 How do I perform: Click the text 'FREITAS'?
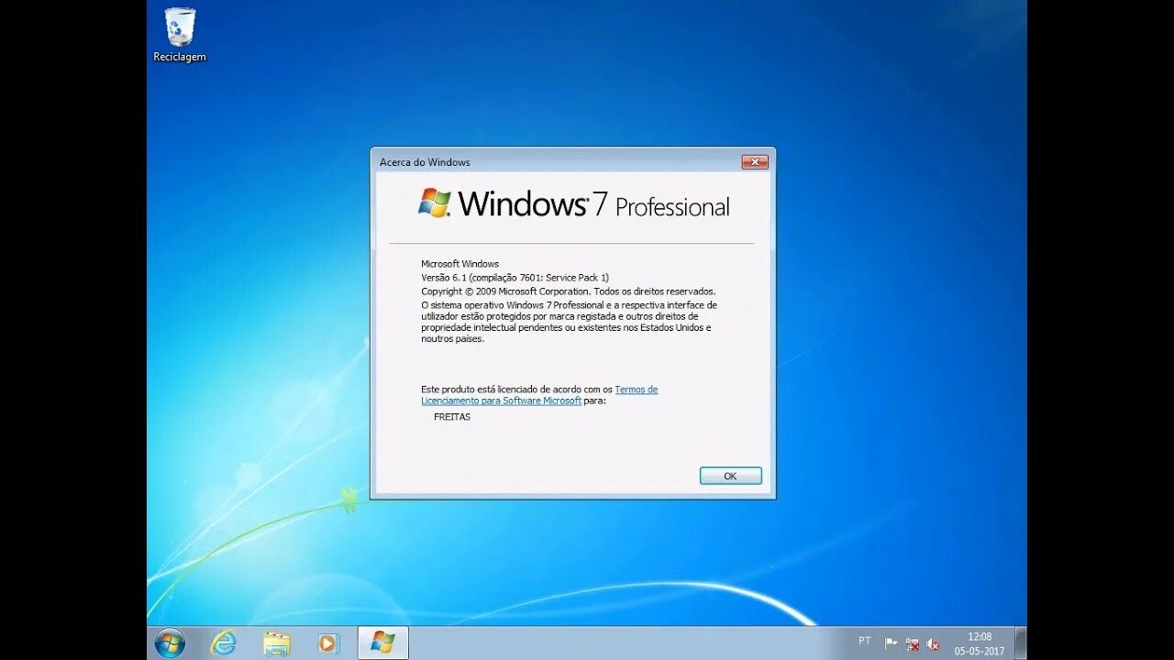tap(452, 417)
